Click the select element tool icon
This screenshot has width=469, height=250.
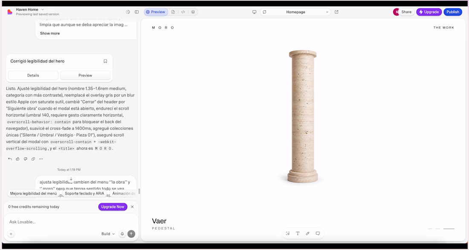(288, 233)
